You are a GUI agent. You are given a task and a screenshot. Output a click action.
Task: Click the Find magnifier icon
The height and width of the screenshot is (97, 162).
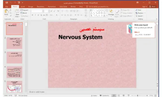[136, 10]
